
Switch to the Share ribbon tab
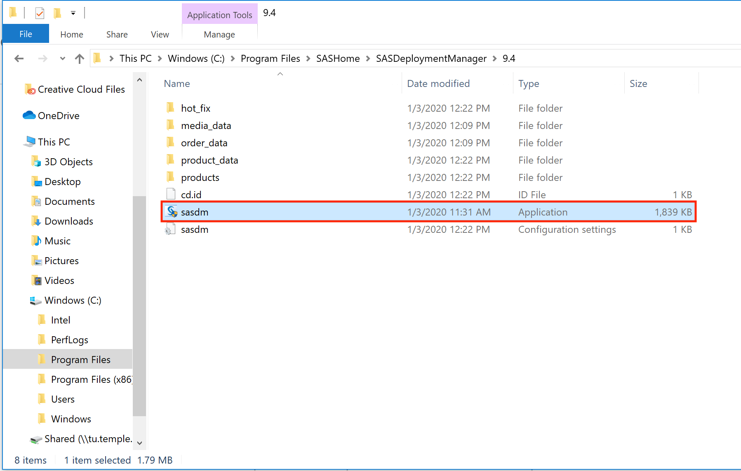tap(117, 35)
